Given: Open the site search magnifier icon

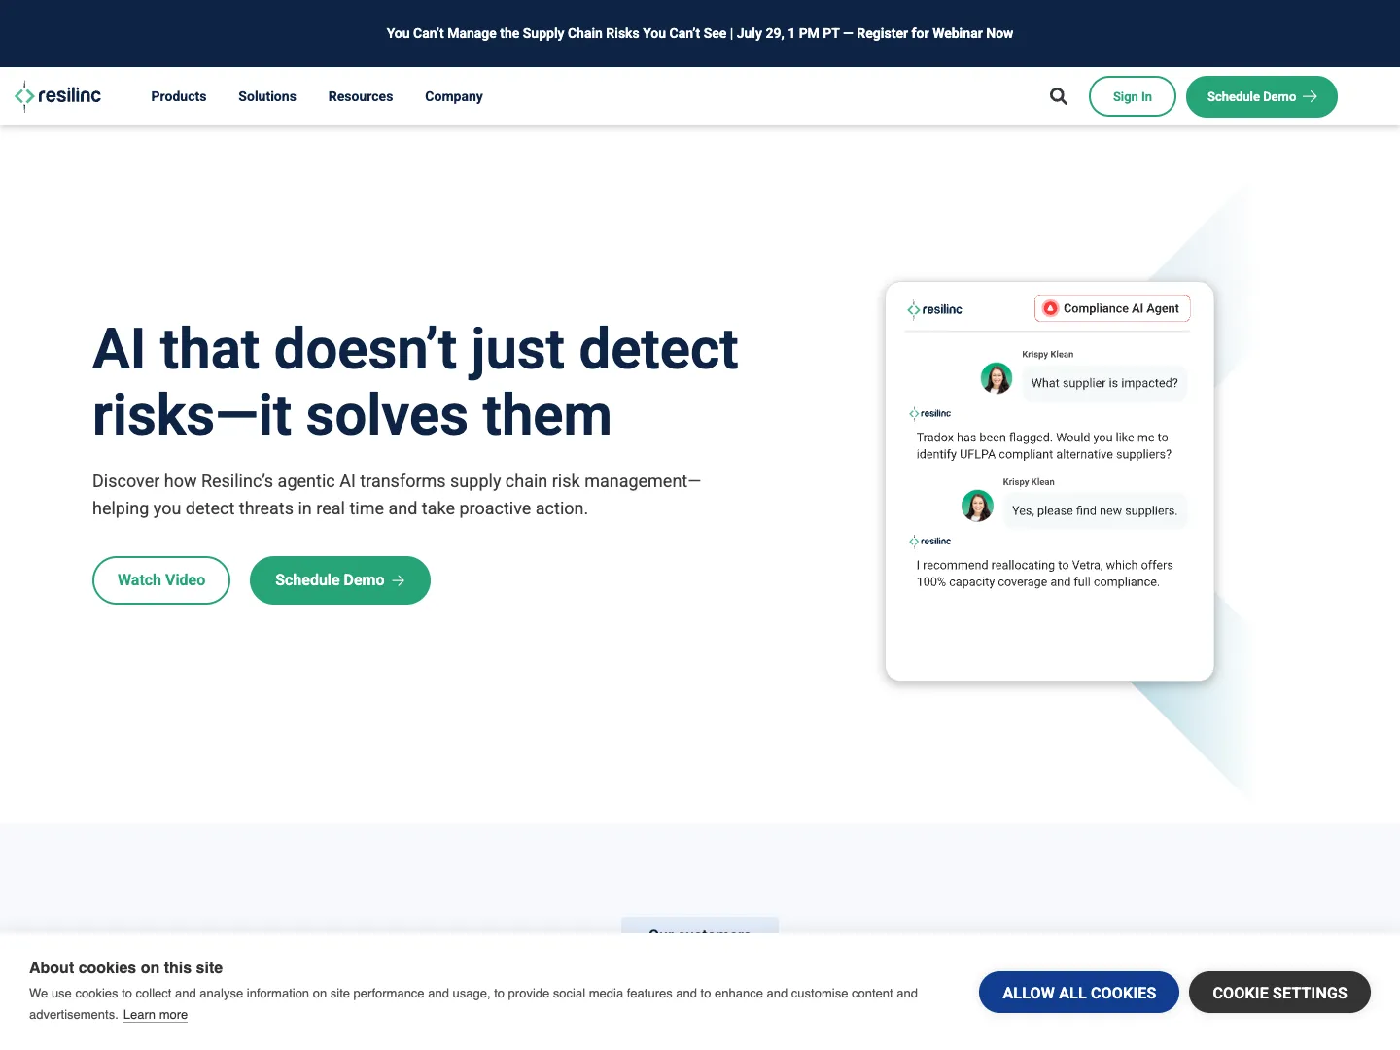Looking at the screenshot, I should (x=1059, y=96).
